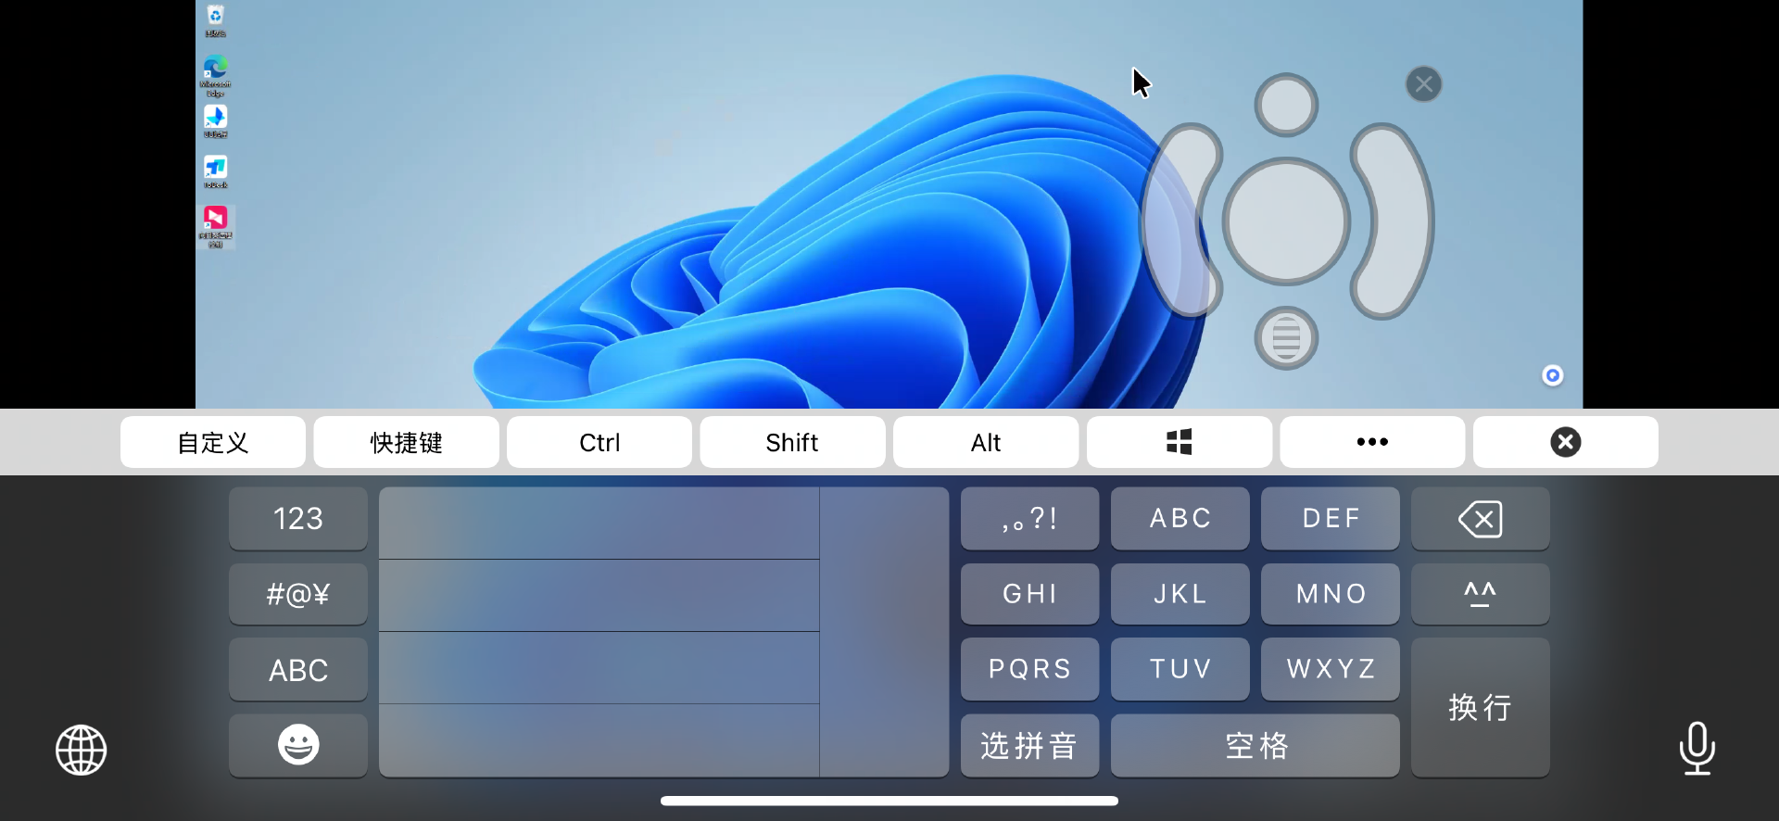
Task: Tap the TUV letter key
Action: [1180, 669]
